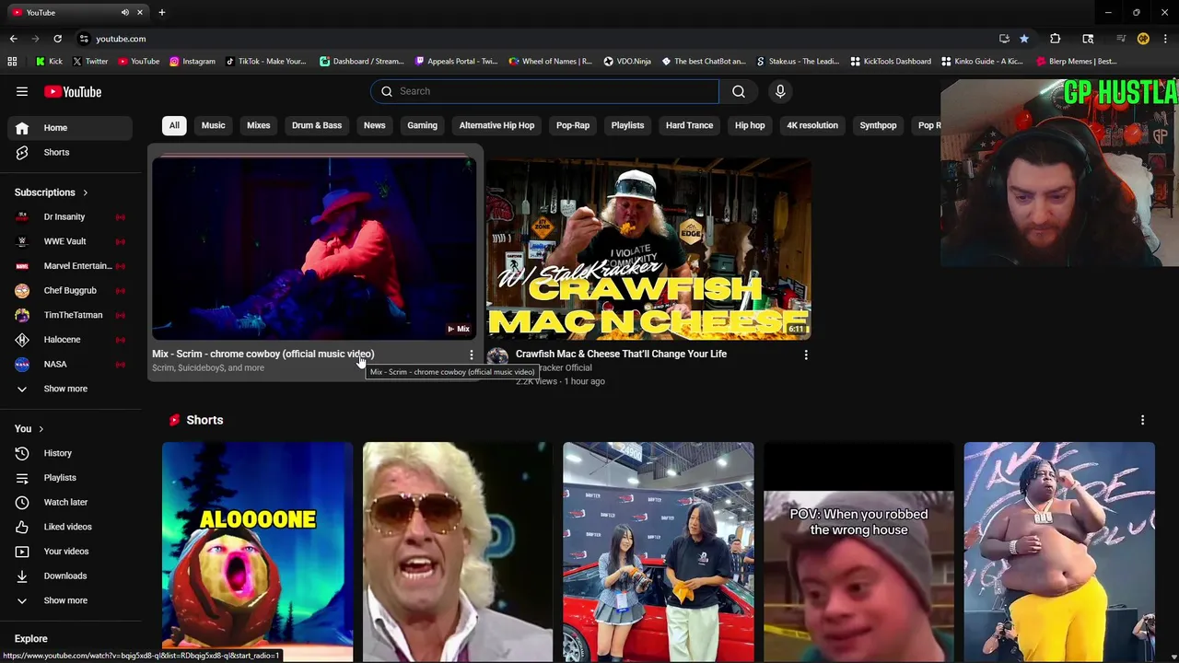Click the browser address bar
This screenshot has width=1179, height=663.
(x=534, y=39)
